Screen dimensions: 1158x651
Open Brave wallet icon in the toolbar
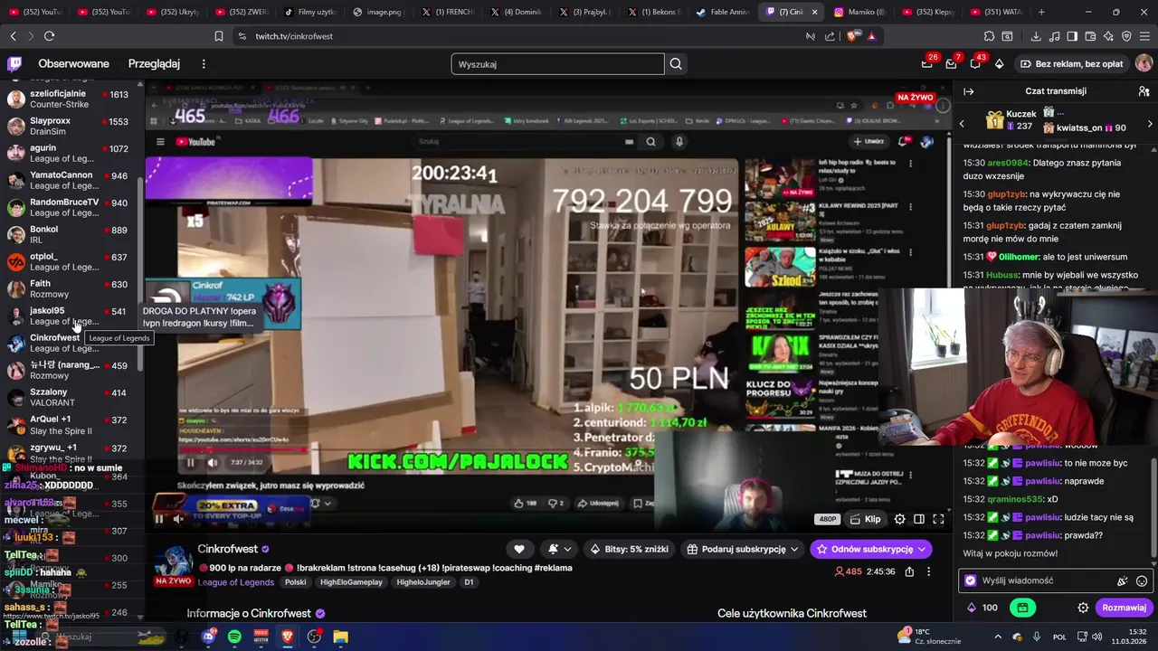click(x=1090, y=36)
